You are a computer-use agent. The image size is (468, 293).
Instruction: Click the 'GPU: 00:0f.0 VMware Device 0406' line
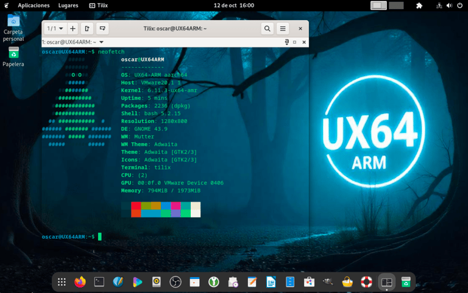point(172,183)
